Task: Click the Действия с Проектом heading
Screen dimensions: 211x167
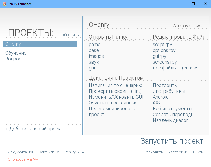Action: 116,78
